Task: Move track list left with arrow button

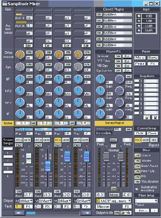Action: (19, 213)
